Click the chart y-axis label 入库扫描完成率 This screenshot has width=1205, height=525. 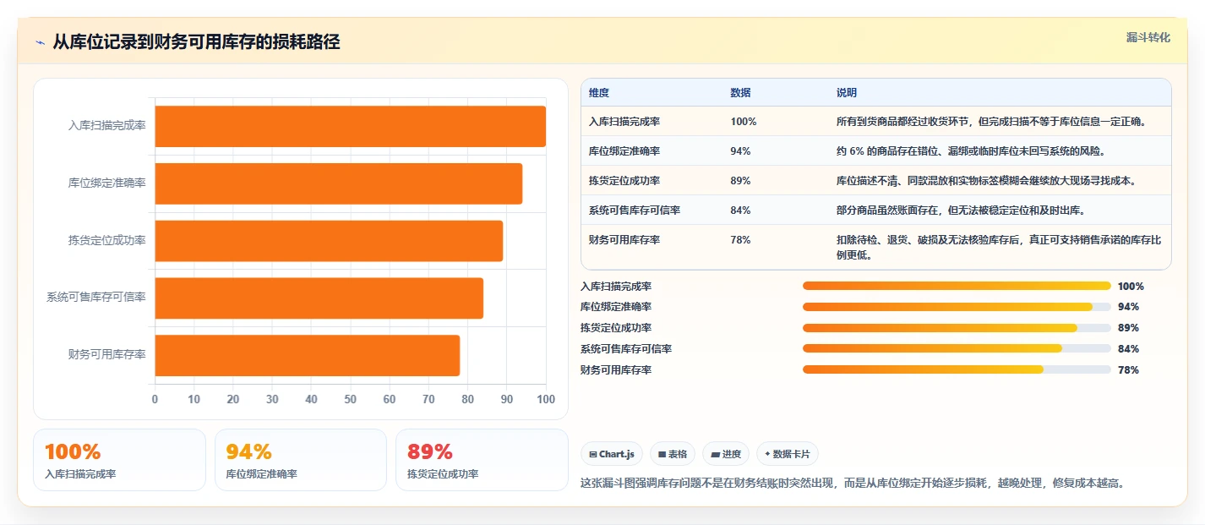tap(107, 126)
